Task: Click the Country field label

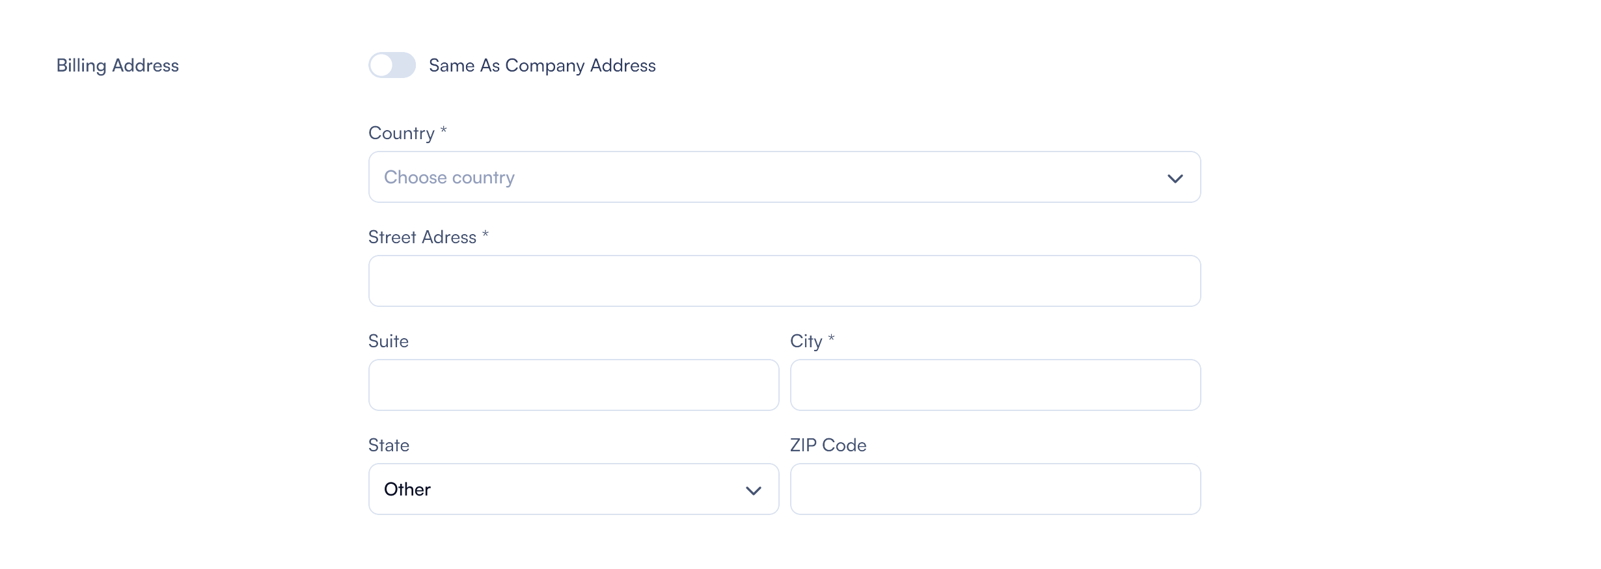Action: click(x=401, y=133)
